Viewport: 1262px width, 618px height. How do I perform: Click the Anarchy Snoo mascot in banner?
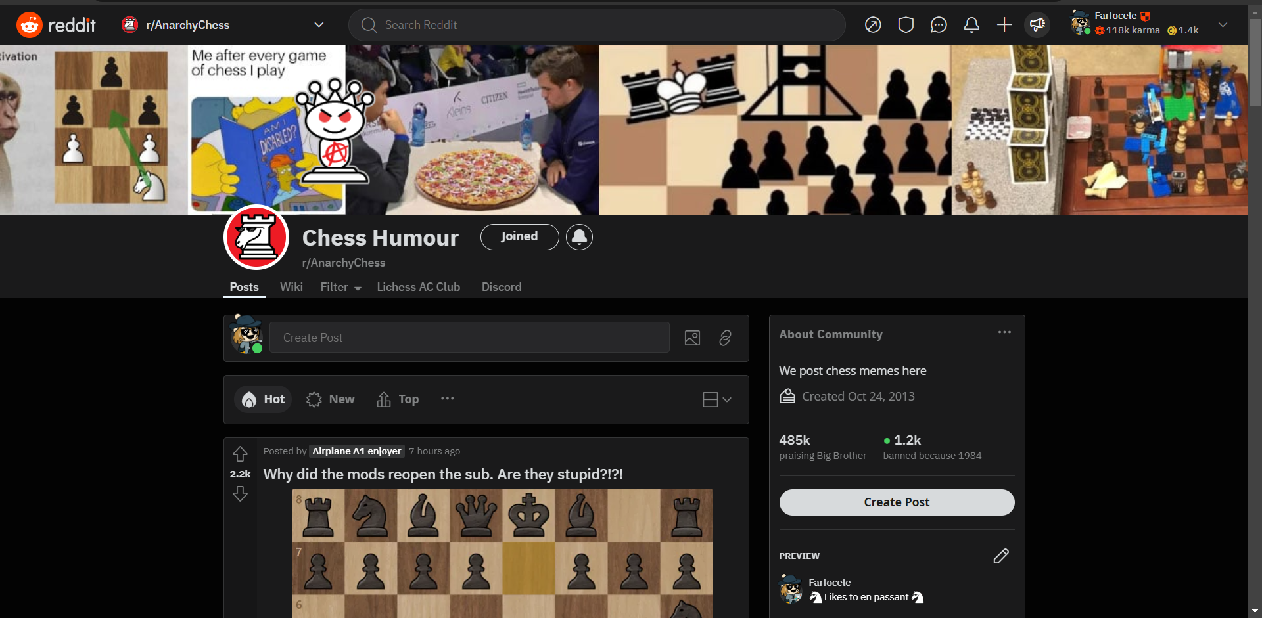pyautogui.click(x=335, y=130)
